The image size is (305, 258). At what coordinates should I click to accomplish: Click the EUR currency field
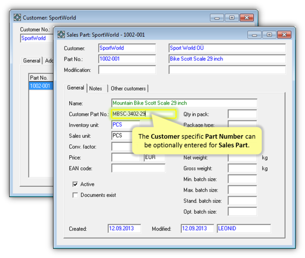[155, 157]
